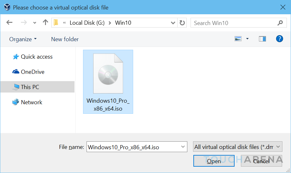The width and height of the screenshot is (291, 173).
Task: Click the VirtualBox title bar icon
Action: tap(6, 7)
